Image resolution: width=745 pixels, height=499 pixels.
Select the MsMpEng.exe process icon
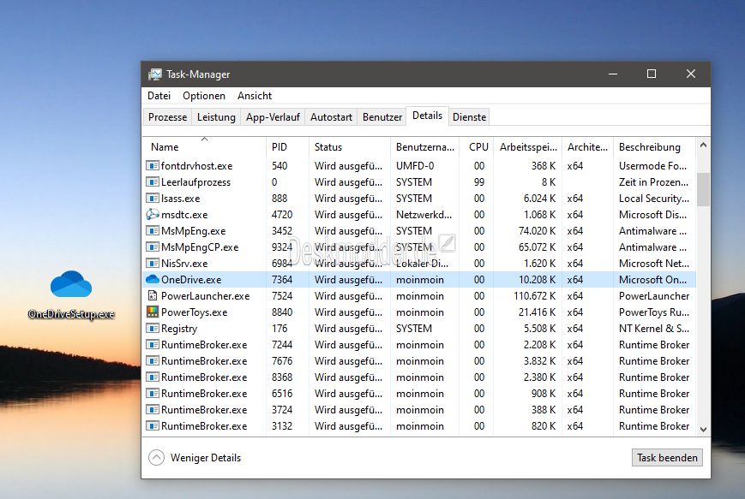point(152,231)
